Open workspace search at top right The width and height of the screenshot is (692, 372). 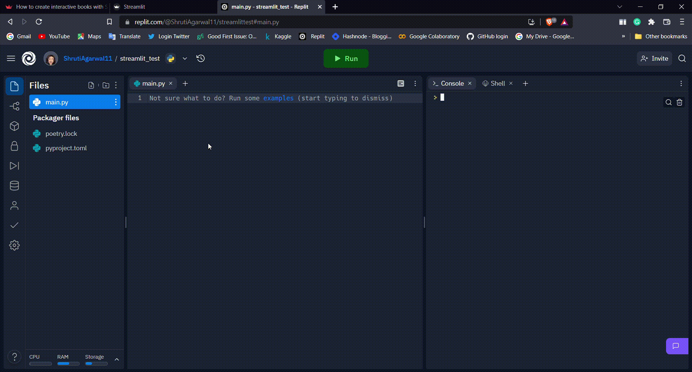coord(682,58)
